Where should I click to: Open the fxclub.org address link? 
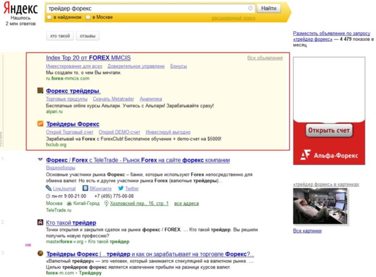click(x=56, y=145)
